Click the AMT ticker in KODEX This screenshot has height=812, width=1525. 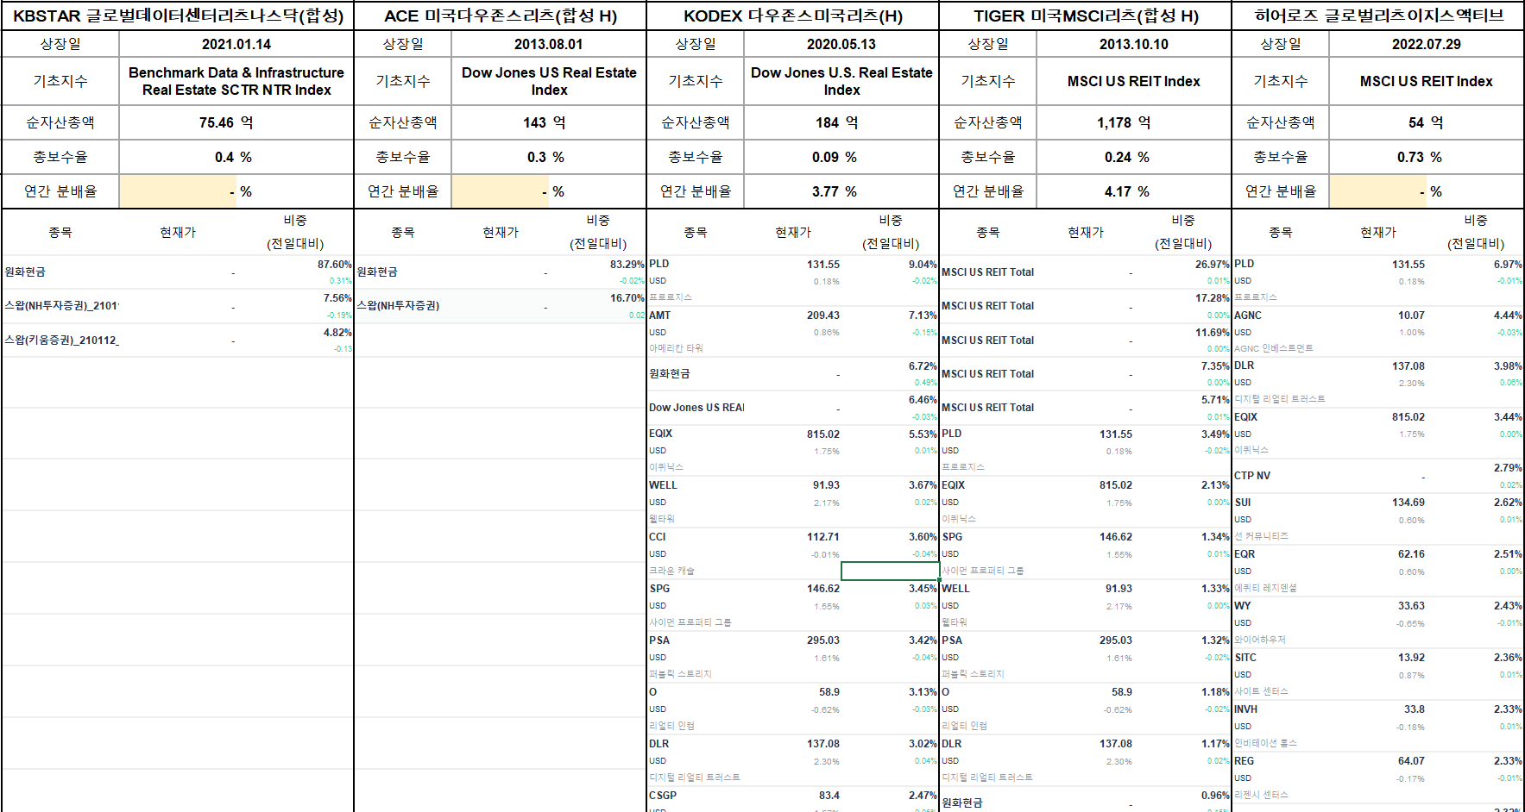[x=660, y=315]
